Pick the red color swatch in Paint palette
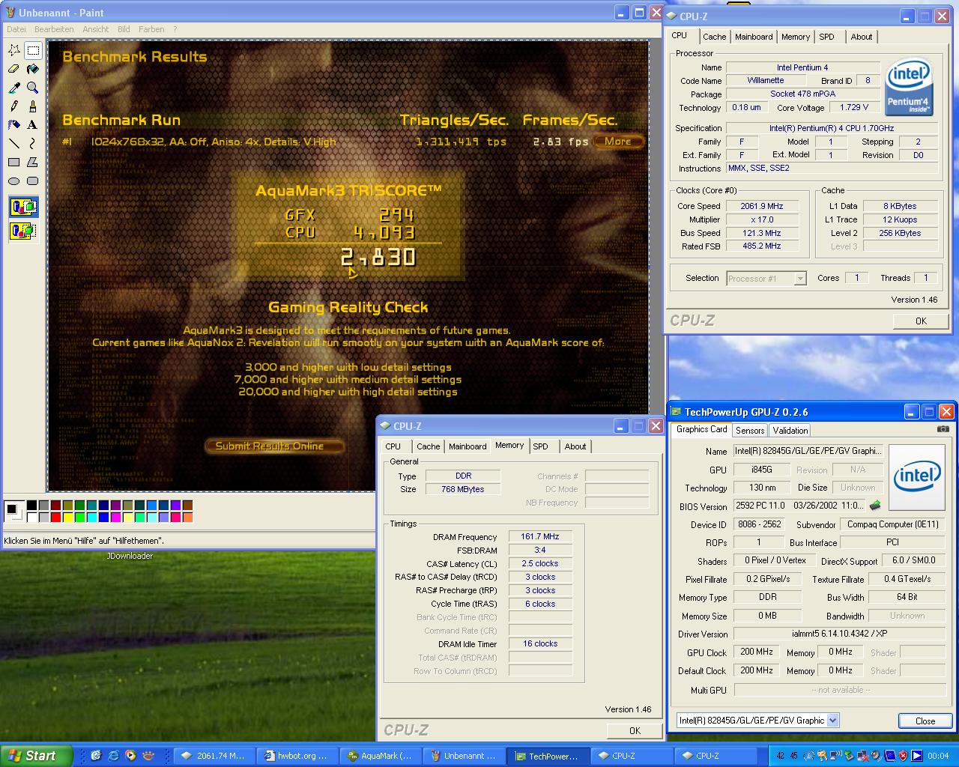The image size is (959, 767). click(56, 518)
